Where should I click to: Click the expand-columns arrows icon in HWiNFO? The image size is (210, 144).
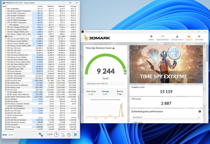click(x=5, y=135)
